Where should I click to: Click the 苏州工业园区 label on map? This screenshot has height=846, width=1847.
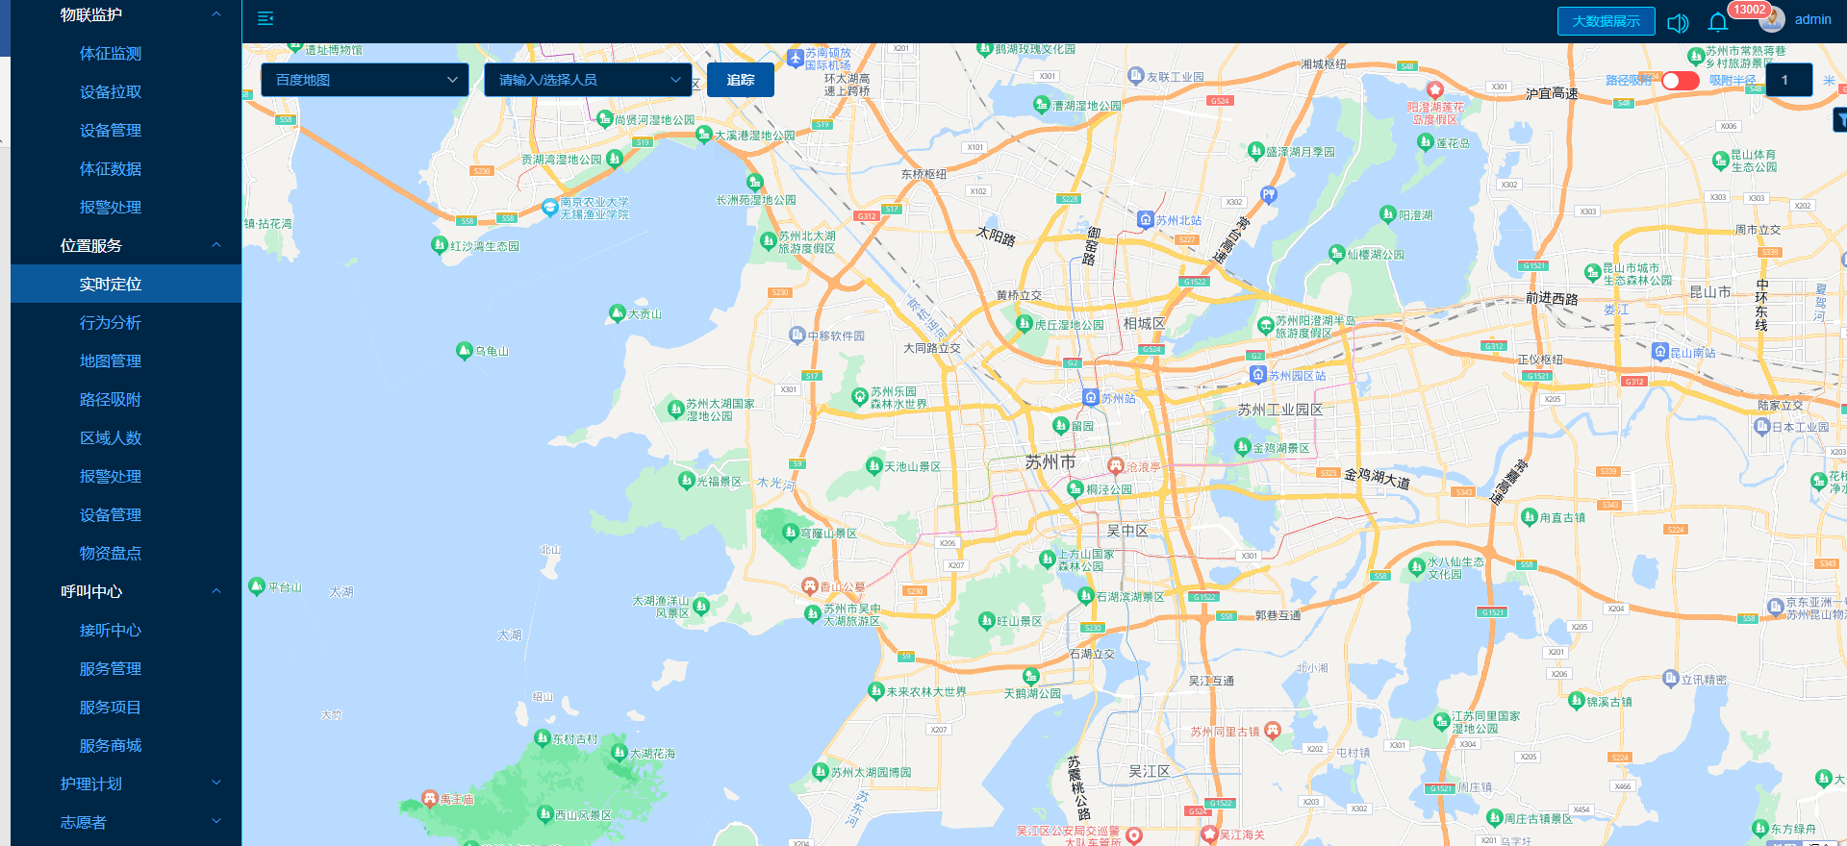point(1279,410)
